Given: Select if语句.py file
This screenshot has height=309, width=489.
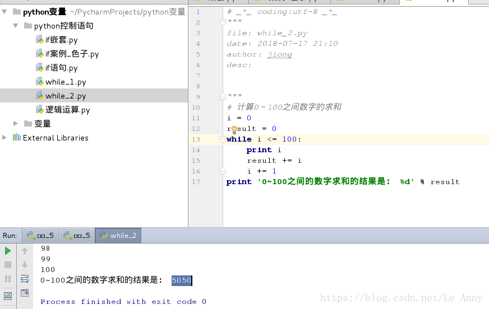Looking at the screenshot, I should coord(62,68).
